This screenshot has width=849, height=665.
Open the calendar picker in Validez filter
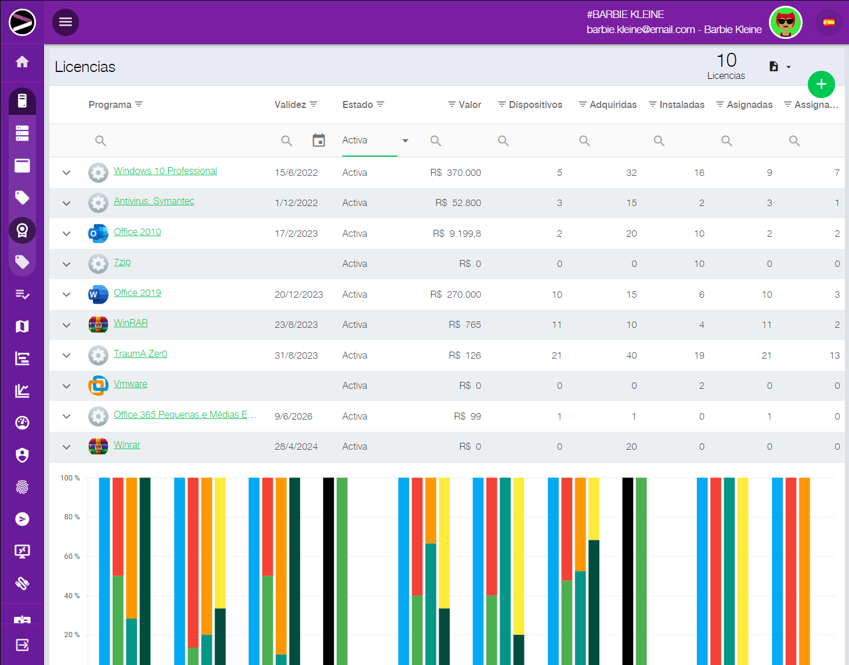[319, 140]
